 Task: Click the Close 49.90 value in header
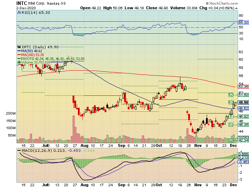click(157, 8)
